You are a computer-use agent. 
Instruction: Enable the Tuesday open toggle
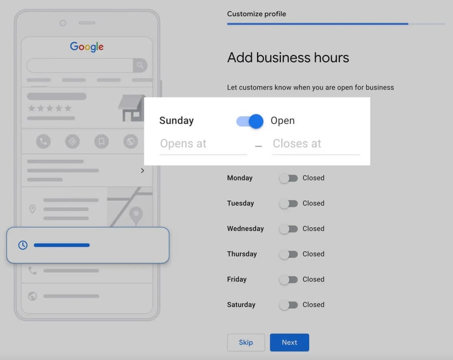click(288, 204)
